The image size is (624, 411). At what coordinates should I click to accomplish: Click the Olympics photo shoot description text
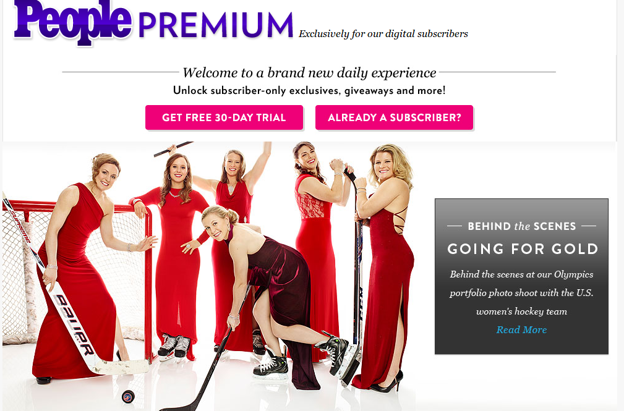point(522,293)
